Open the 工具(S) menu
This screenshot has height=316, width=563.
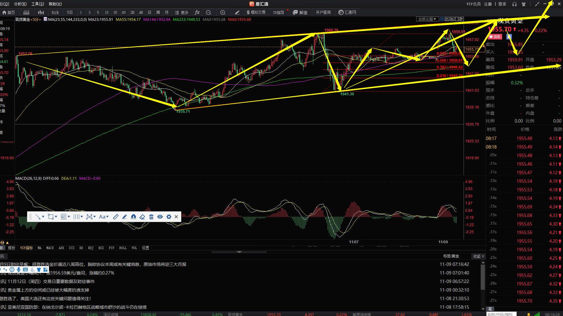point(38,4)
